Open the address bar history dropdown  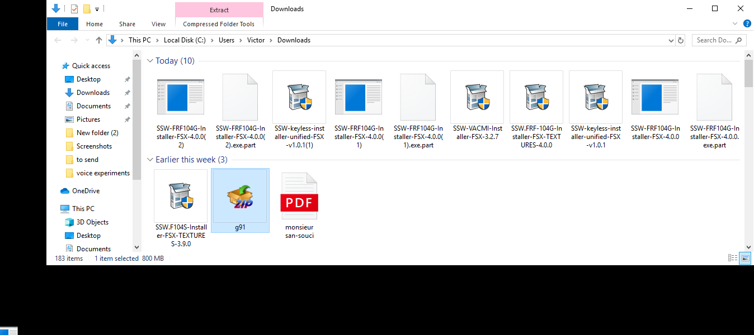click(x=671, y=40)
